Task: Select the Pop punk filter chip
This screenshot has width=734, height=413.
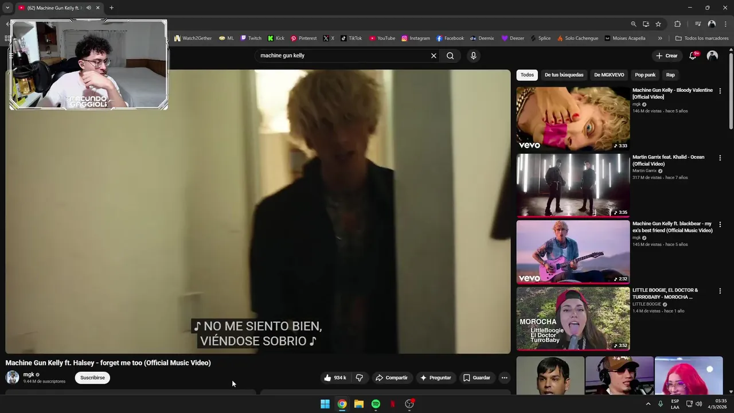Action: coord(645,75)
